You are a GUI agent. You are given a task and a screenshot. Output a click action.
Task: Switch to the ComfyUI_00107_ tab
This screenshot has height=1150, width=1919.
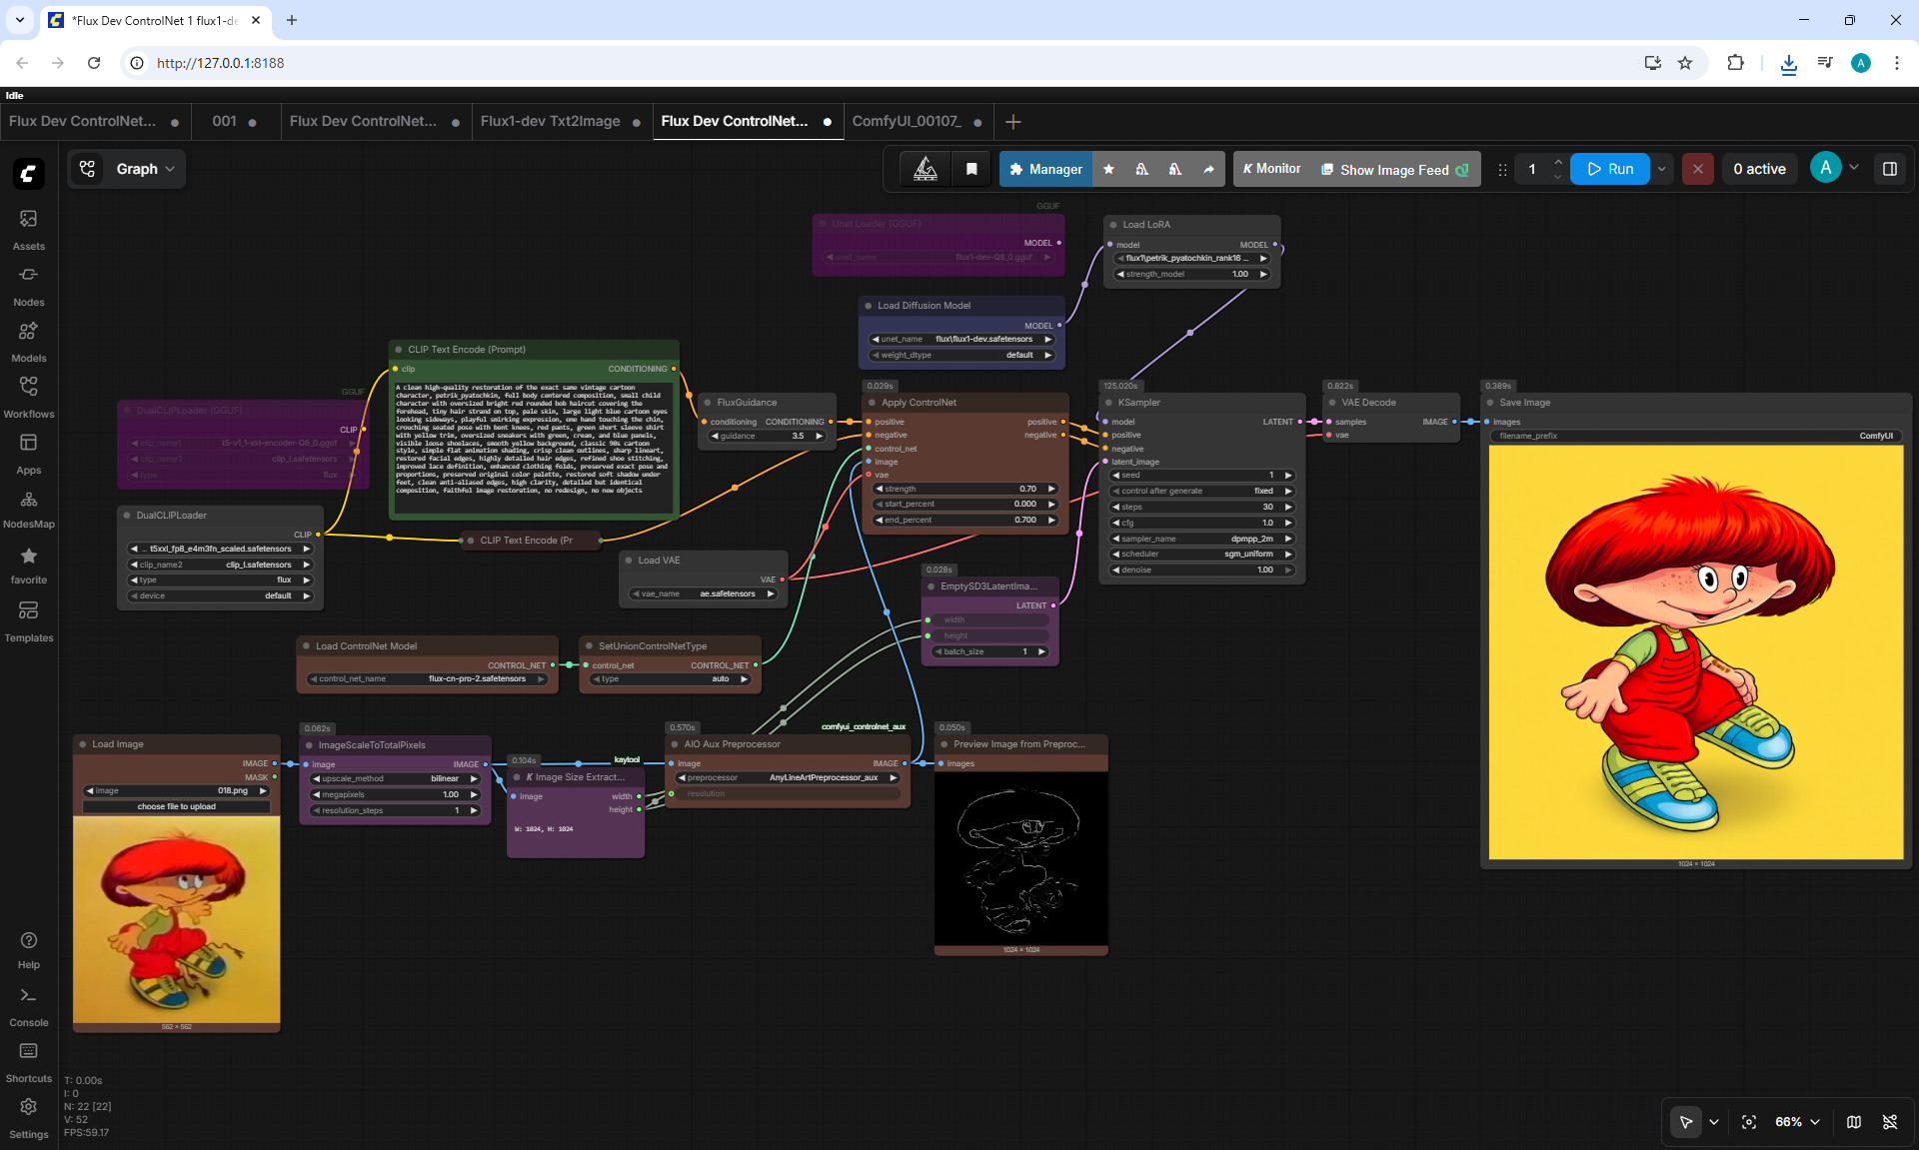[908, 121]
